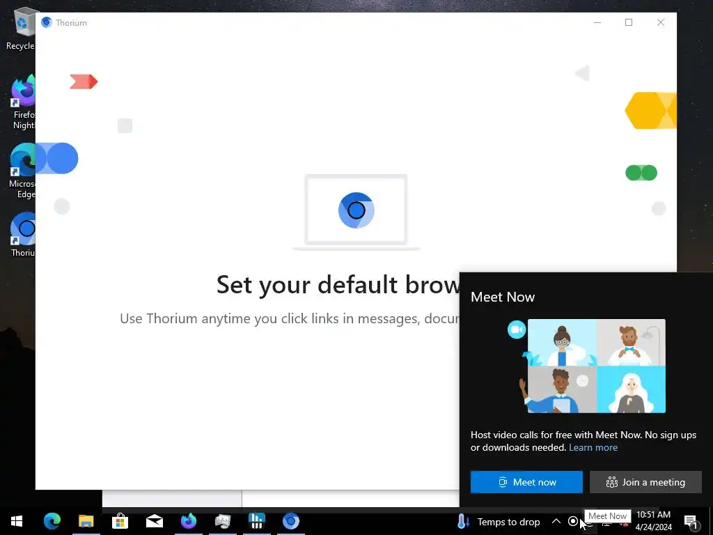Click the Thorium logo in laptop illustration
Screen dimensions: 713x535
point(356,210)
